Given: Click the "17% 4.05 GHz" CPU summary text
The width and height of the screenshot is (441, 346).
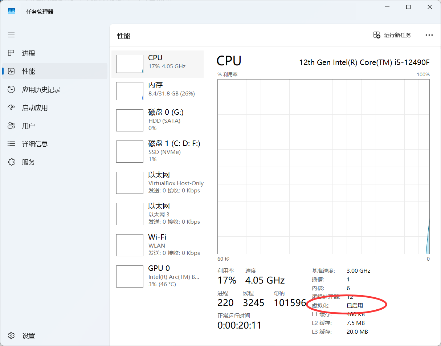Looking at the screenshot, I should 167,66.
